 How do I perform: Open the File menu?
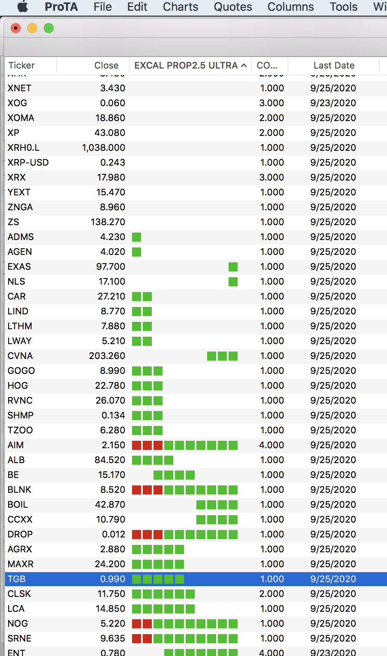click(103, 7)
